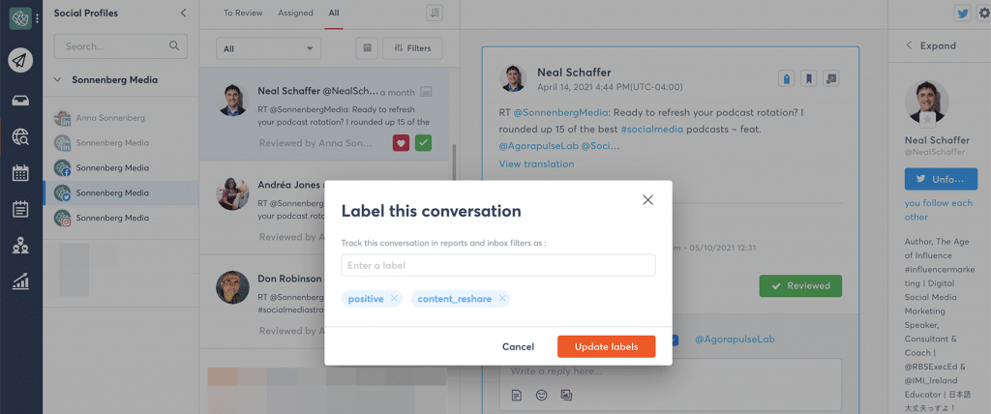991x414 pixels.
Task: Collapse the Sonnenberg Media group
Action: [x=57, y=80]
